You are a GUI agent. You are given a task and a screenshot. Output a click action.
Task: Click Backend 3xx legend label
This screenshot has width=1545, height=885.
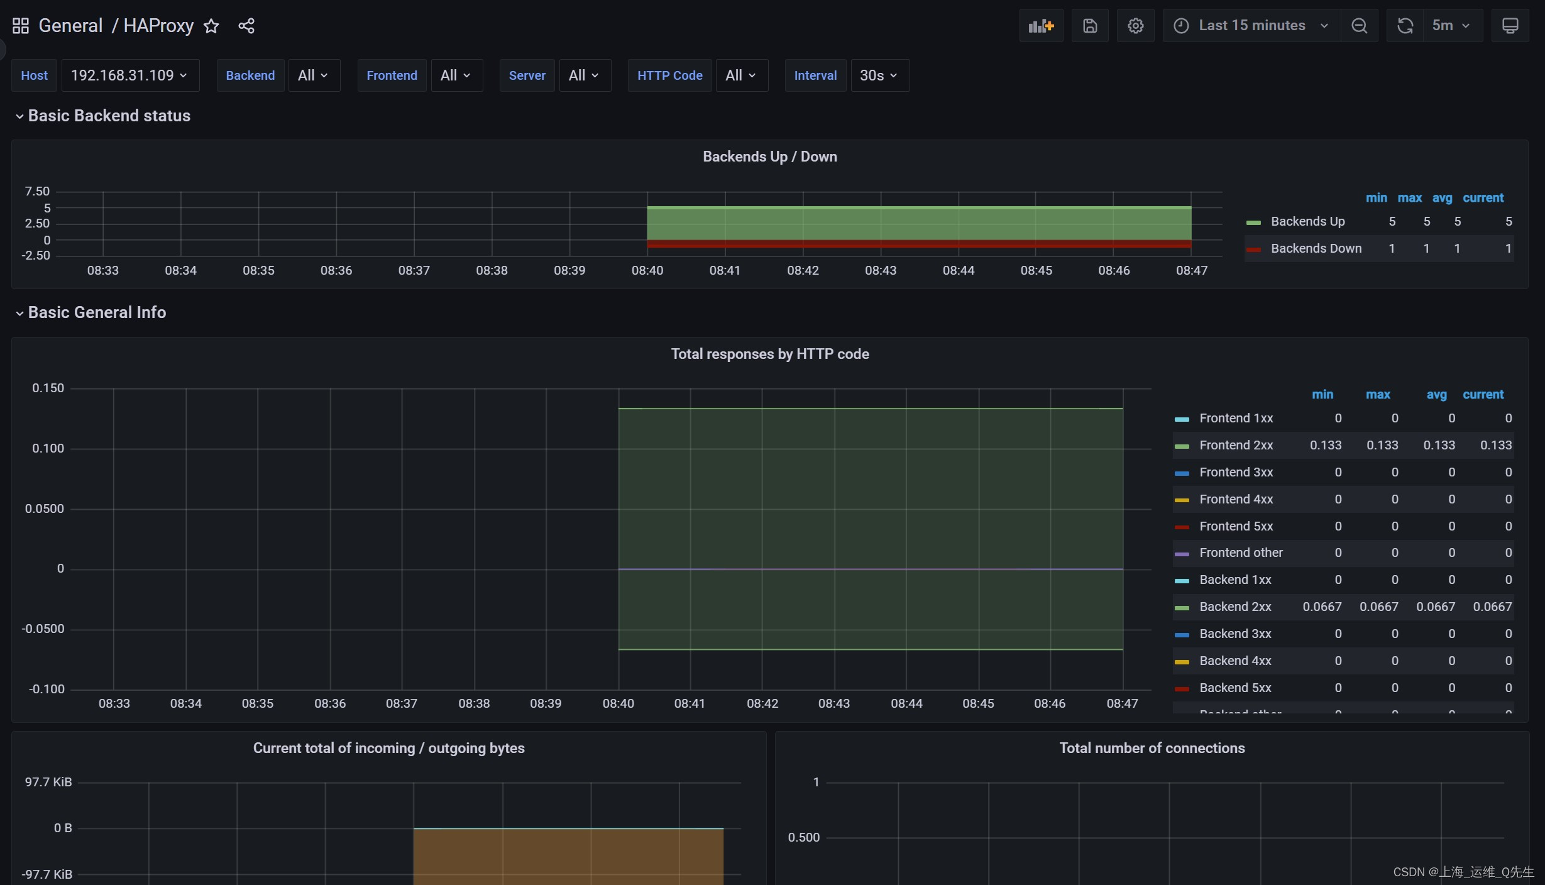[1235, 634]
